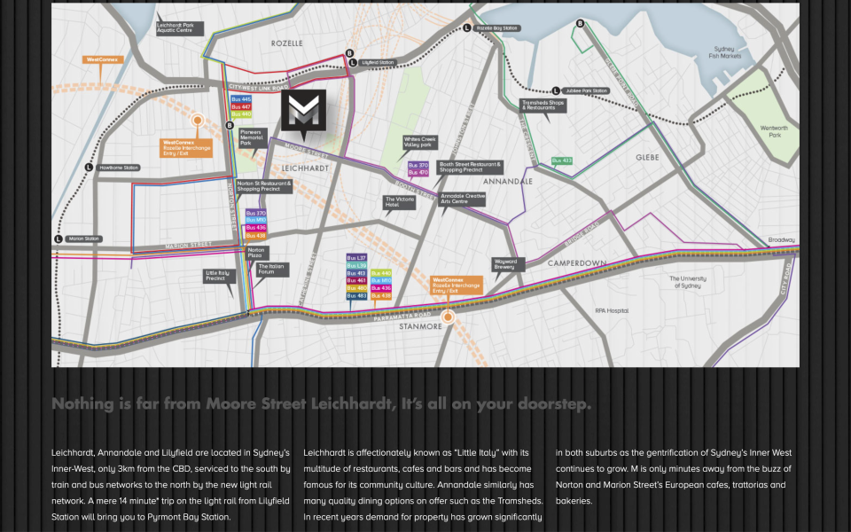Click the LEICHHARDT suburb name

pos(305,168)
